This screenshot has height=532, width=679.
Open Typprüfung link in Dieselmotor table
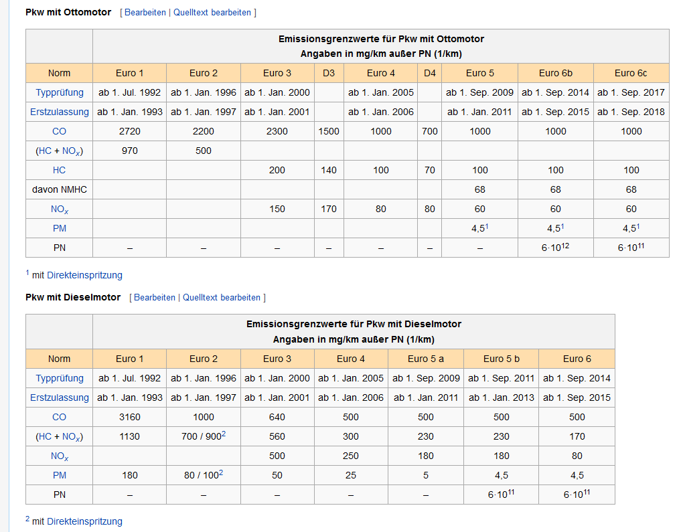point(60,378)
